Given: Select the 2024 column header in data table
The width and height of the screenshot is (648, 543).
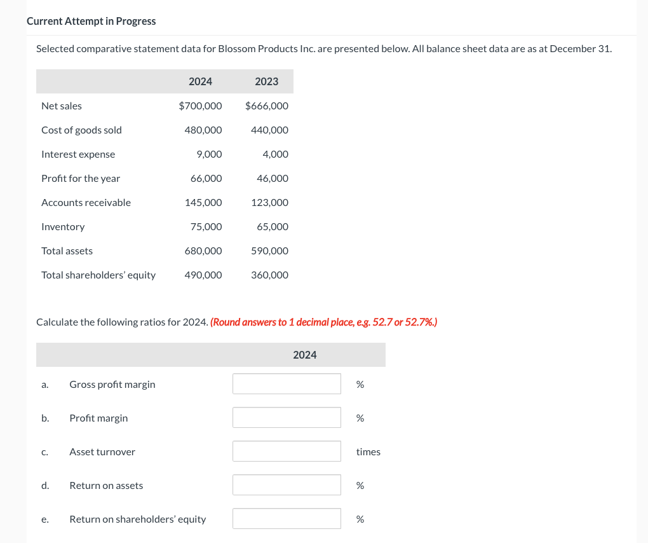Looking at the screenshot, I should (200, 81).
